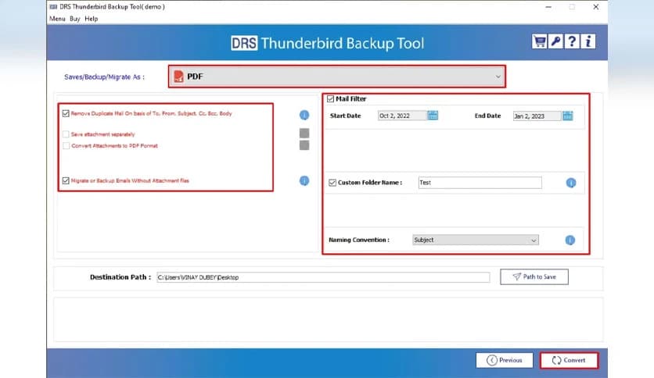Close the DRS Thunderbird Backup Tool window
This screenshot has height=378, width=654.
tap(595, 7)
